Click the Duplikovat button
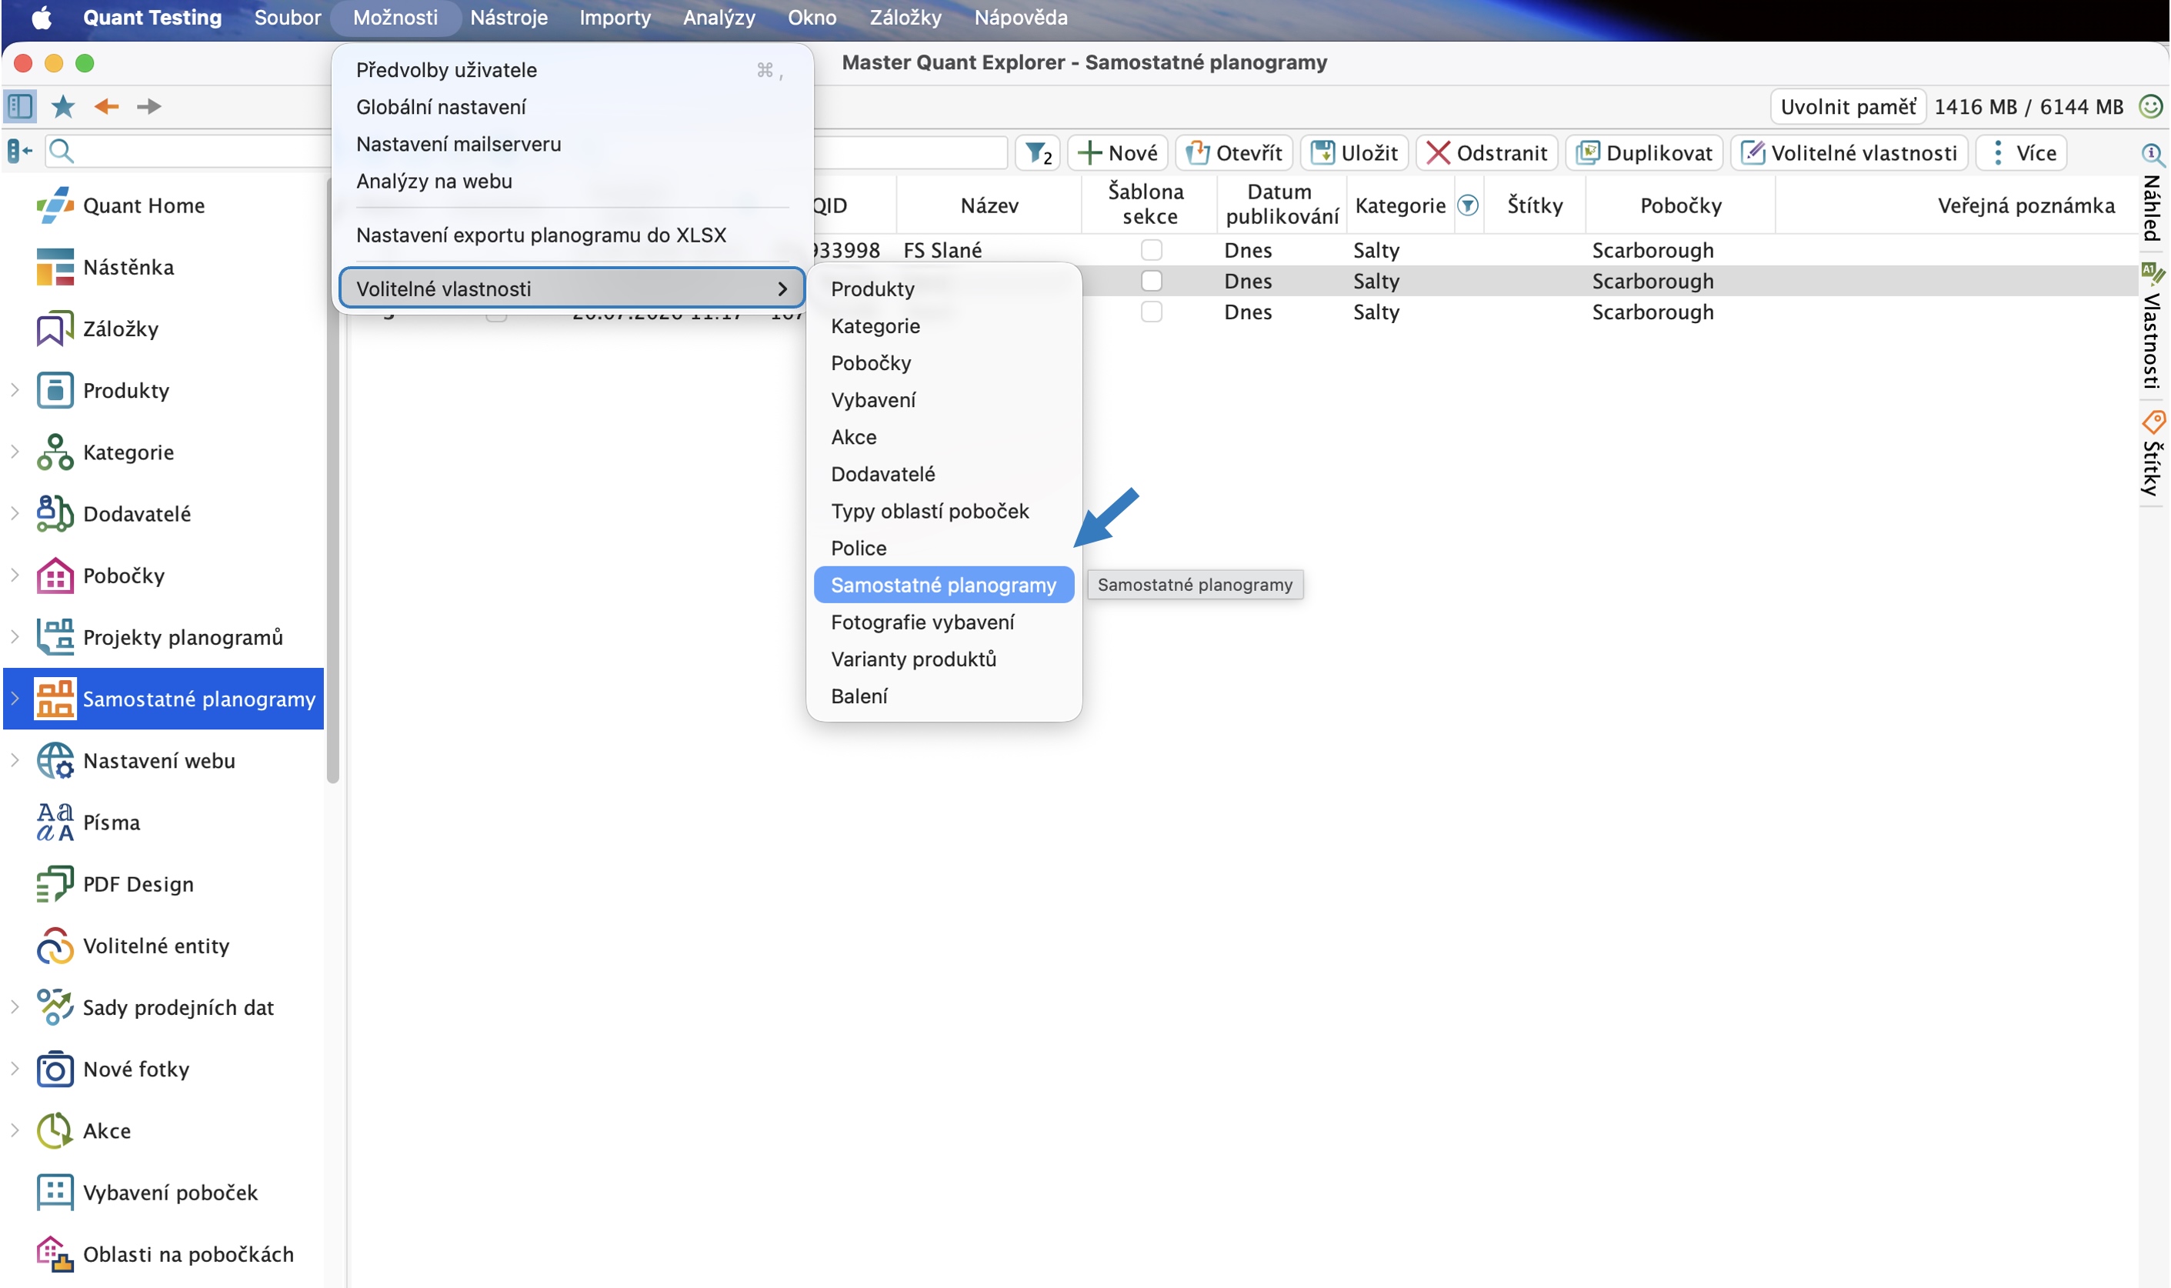Image resolution: width=2171 pixels, height=1288 pixels. coord(1644,154)
